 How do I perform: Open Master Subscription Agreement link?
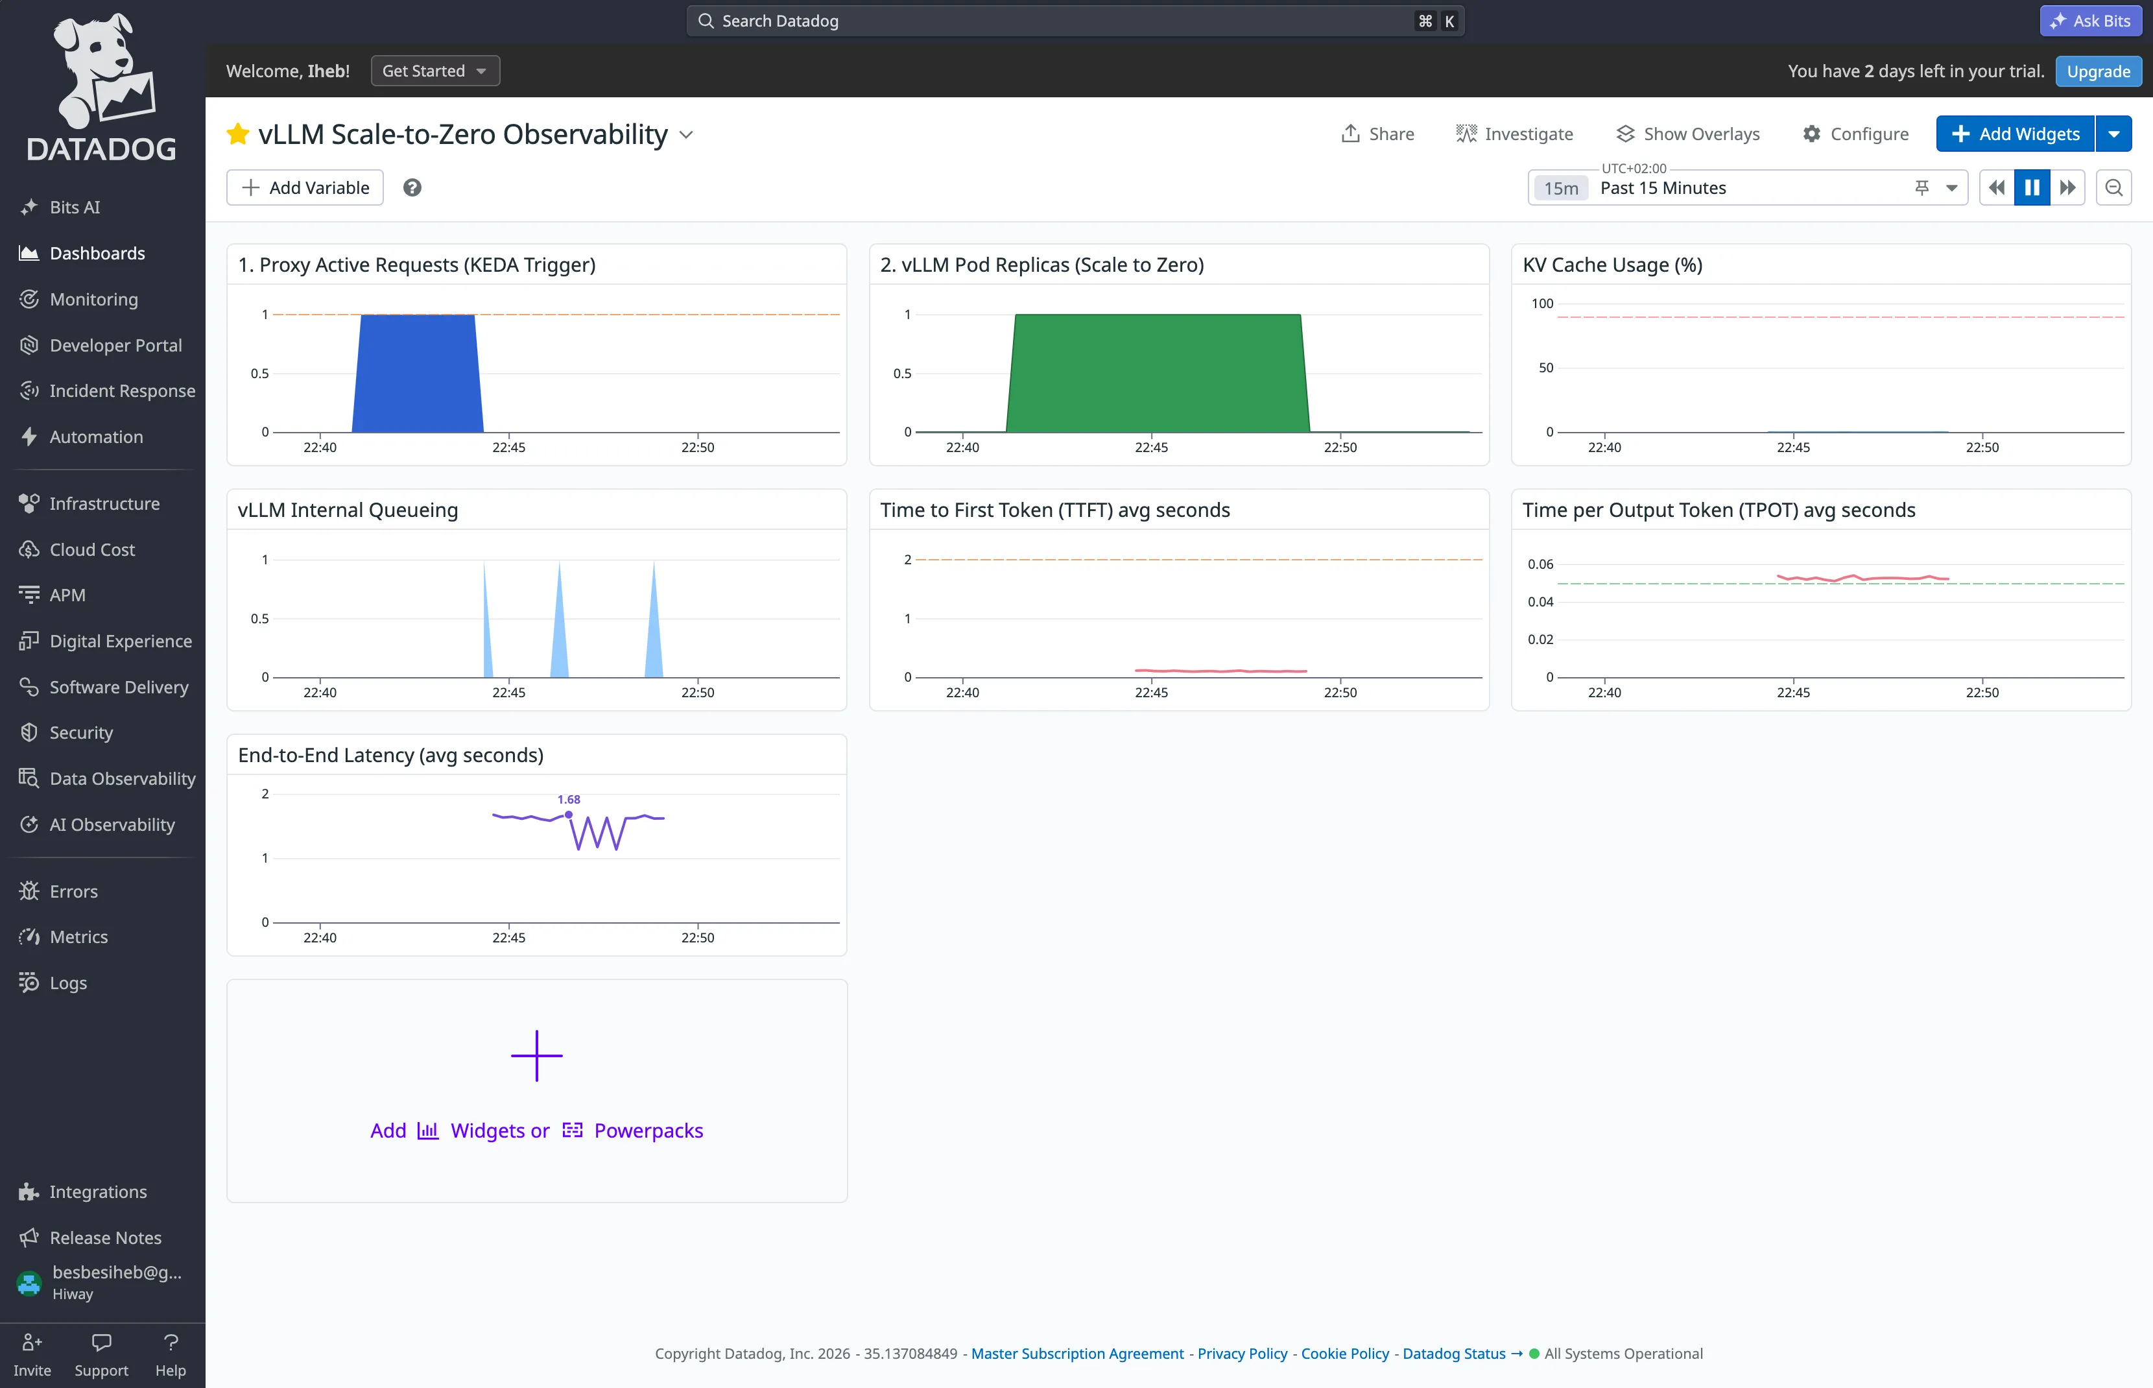coord(1077,1353)
